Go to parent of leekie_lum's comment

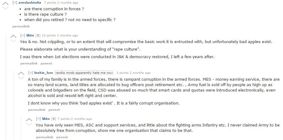click(x=54, y=110)
